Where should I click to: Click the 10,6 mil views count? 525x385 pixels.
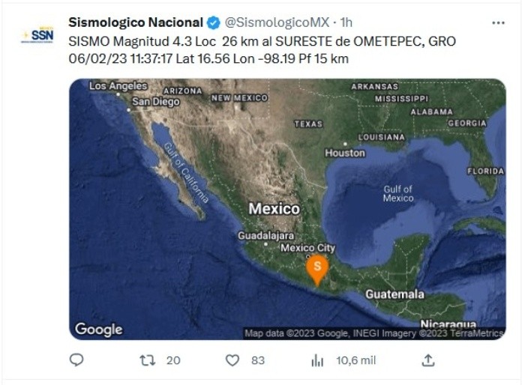355,360
